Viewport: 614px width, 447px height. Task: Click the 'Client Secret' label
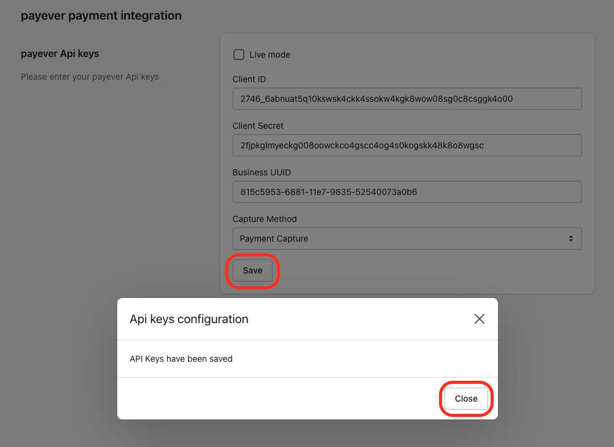258,126
